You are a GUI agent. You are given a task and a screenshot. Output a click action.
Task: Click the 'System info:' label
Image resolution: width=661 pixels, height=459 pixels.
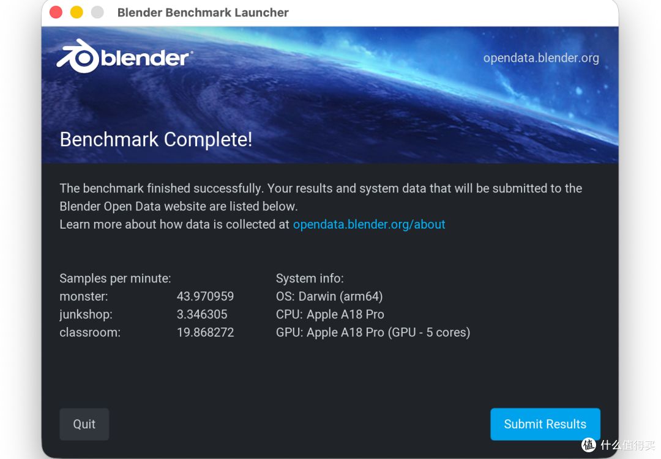310,278
